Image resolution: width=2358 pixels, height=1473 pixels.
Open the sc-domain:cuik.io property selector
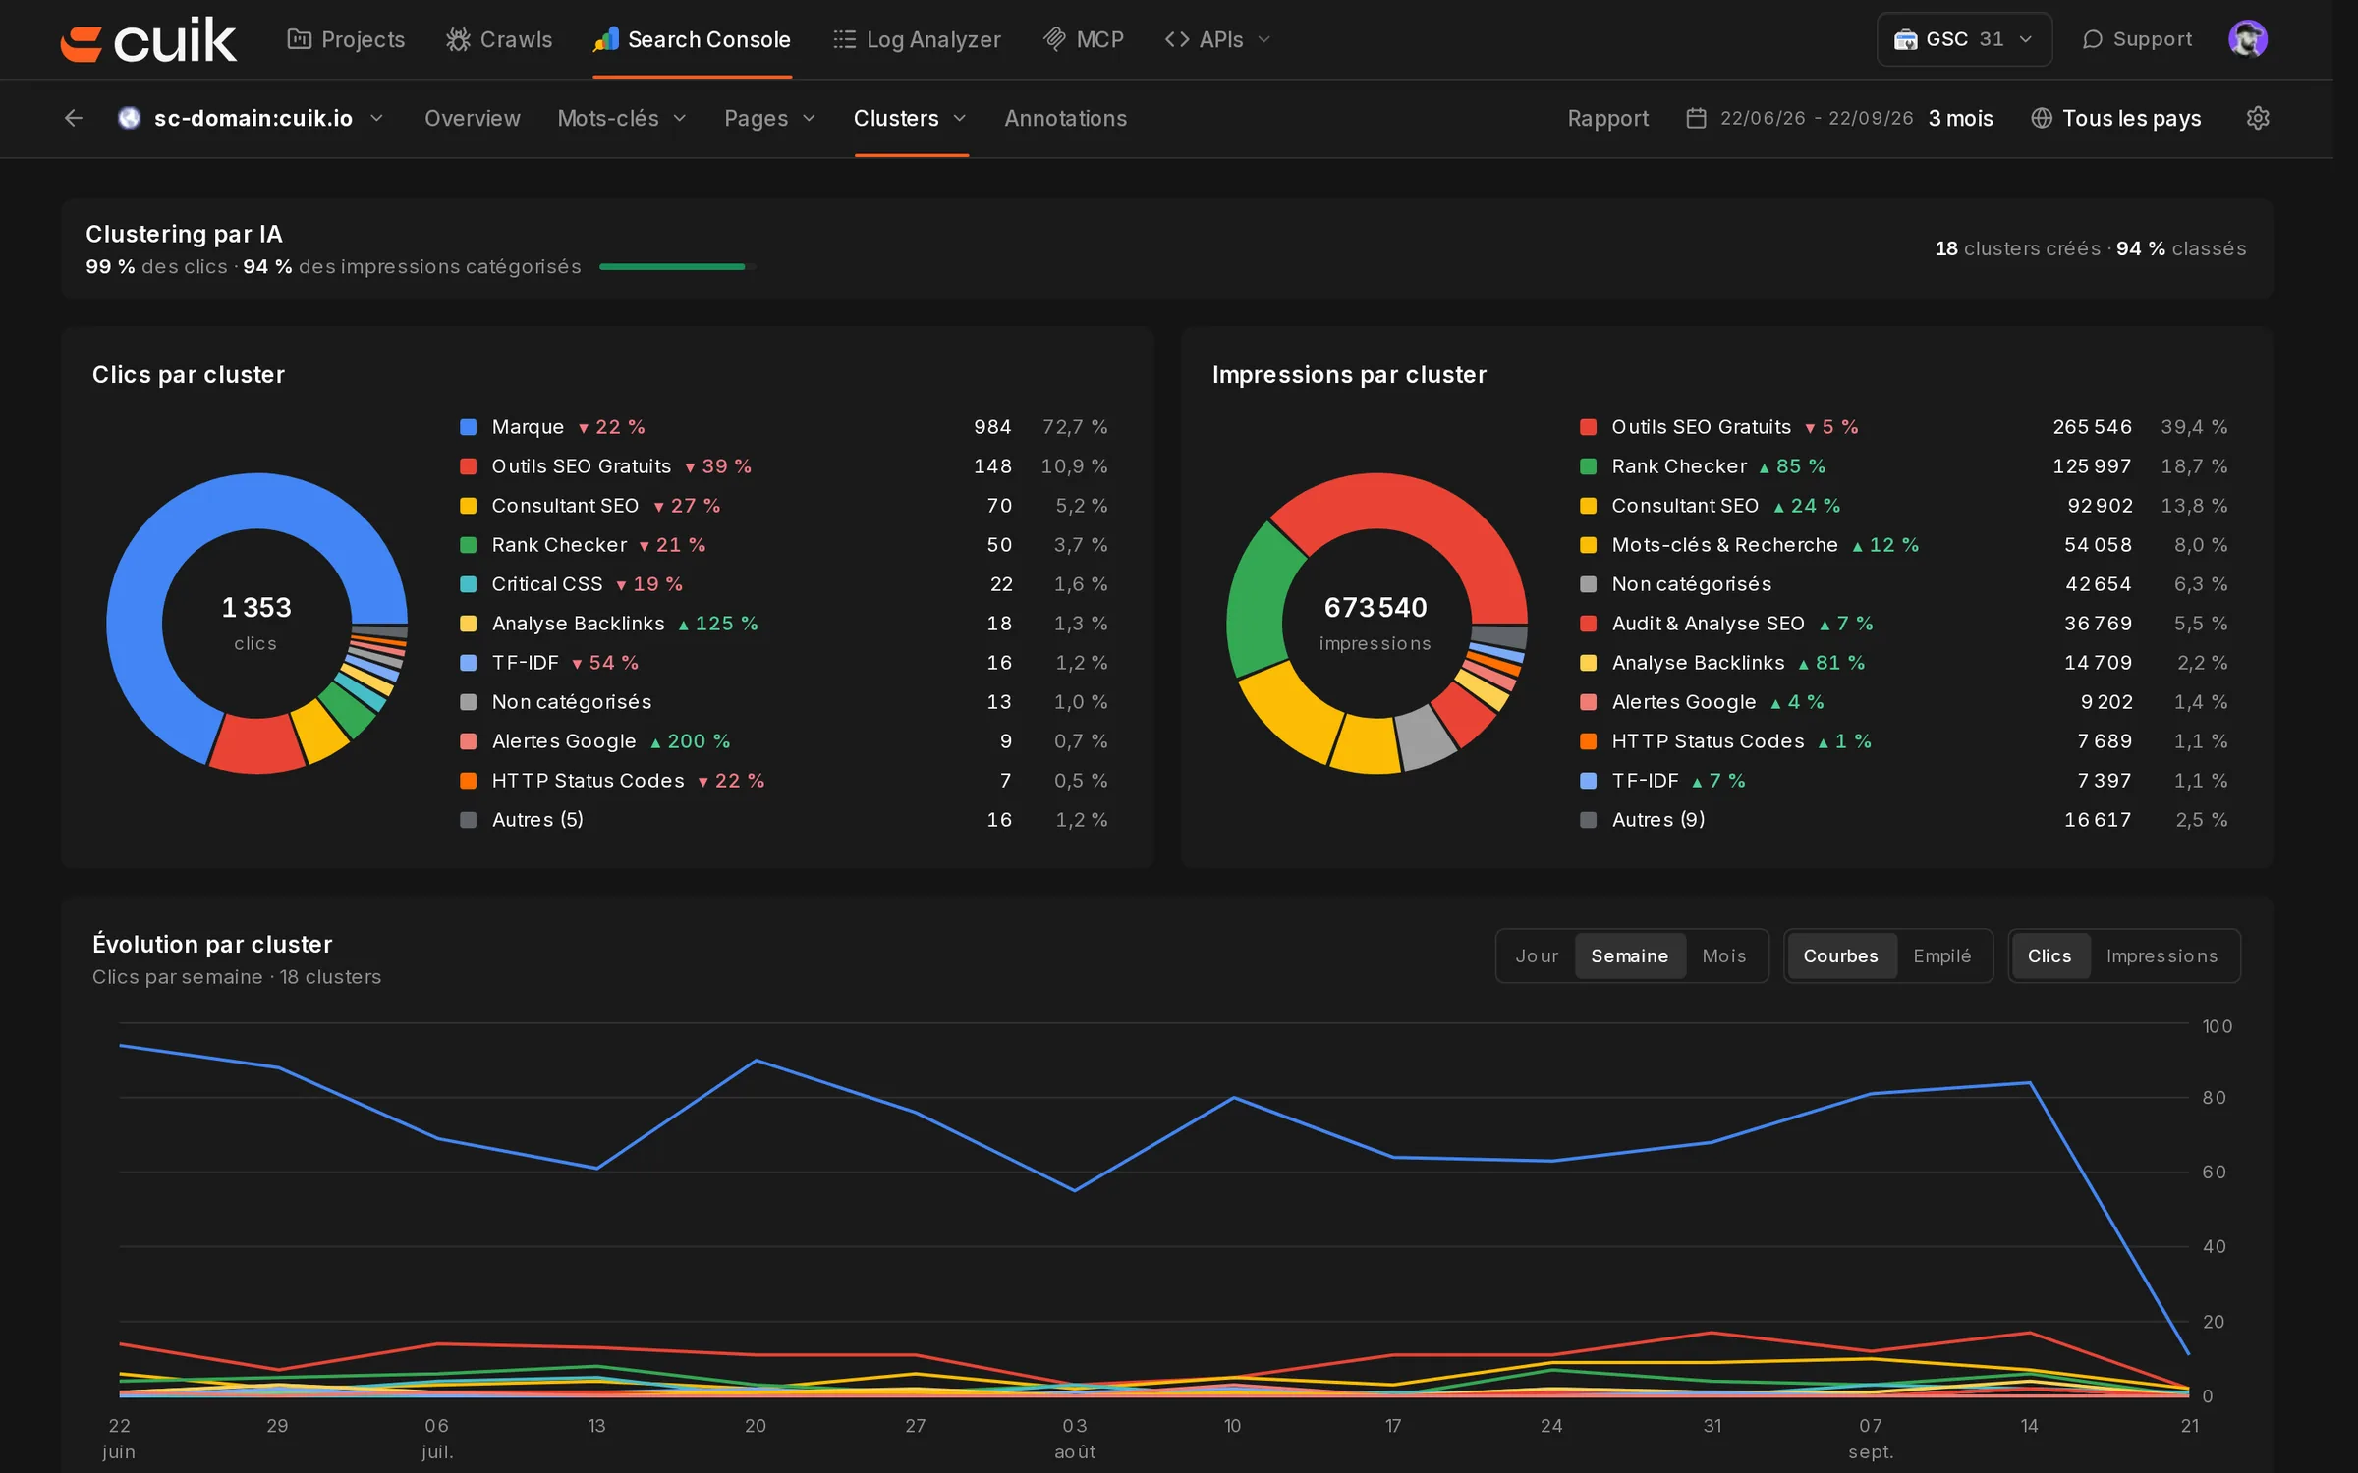[x=252, y=118]
